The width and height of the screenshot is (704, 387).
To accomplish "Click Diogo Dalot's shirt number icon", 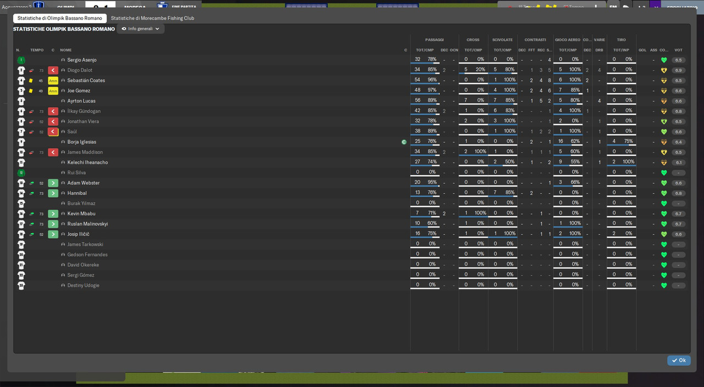I will (21, 70).
